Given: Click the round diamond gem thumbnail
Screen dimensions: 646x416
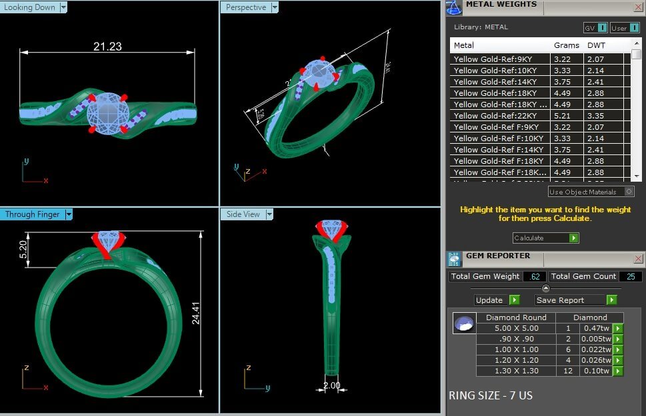Looking at the screenshot, I should [x=463, y=324].
